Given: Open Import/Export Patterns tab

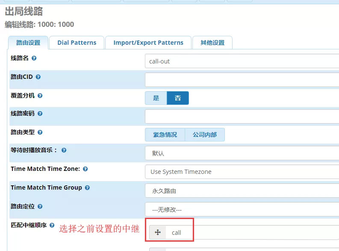Looking at the screenshot, I should coord(148,43).
